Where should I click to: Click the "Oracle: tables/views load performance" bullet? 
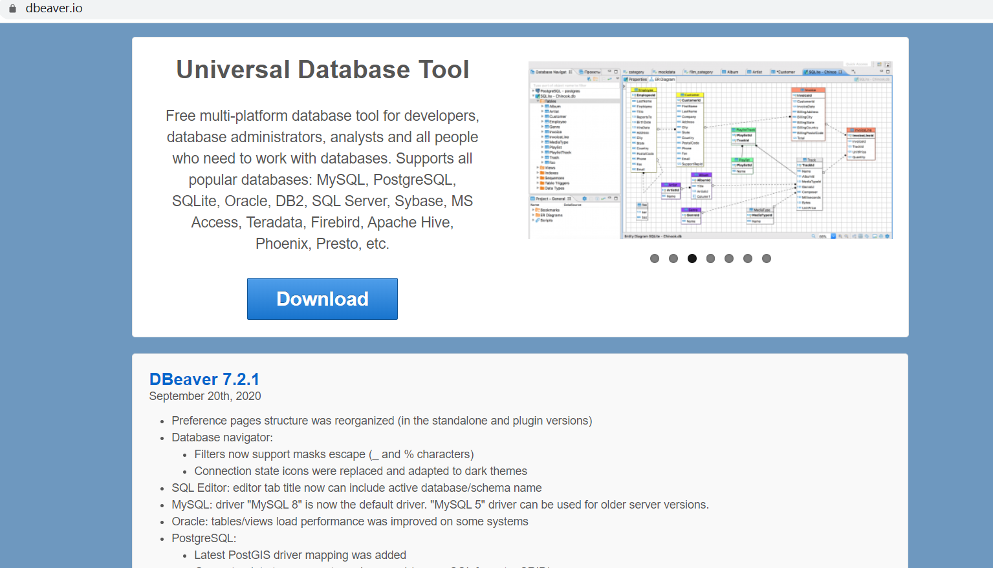[x=350, y=521]
